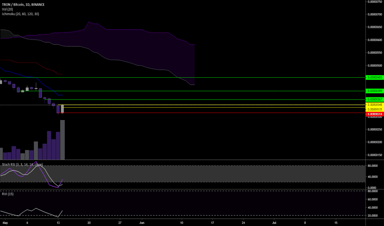Image resolution: width=384 pixels, height=226 pixels.
Task: Click date 24 on the time axis
Action: (x=243, y=223)
